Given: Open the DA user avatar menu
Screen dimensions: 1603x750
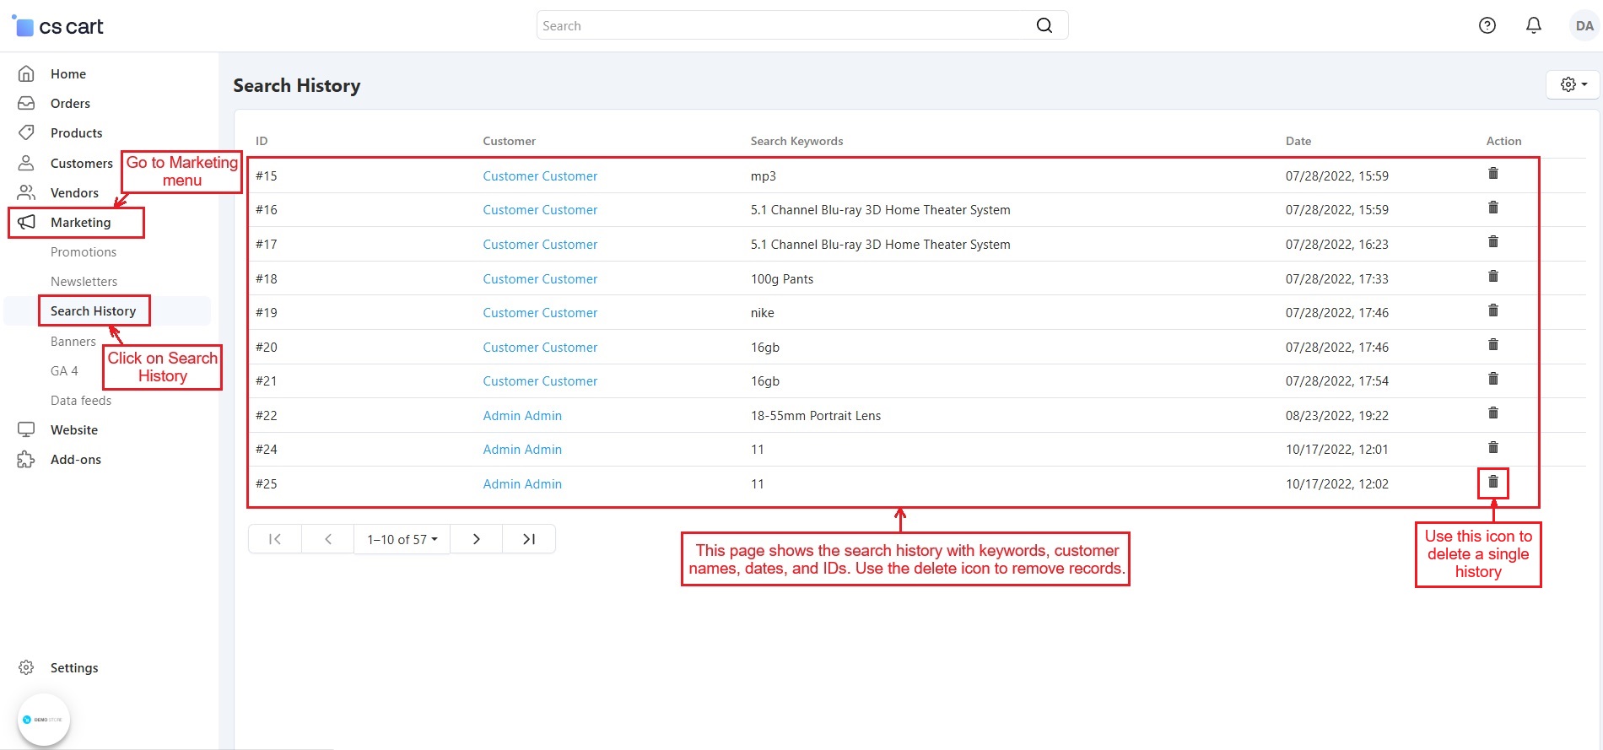Looking at the screenshot, I should (x=1584, y=25).
